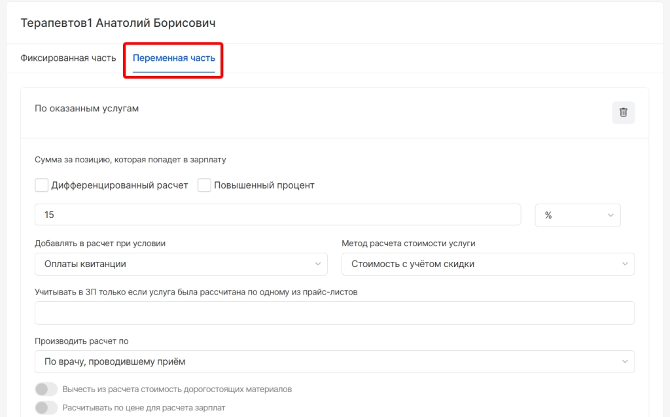The width and height of the screenshot is (670, 417).
Task: Open 'По врачу, проводившему приём' dropdown
Action: point(334,361)
